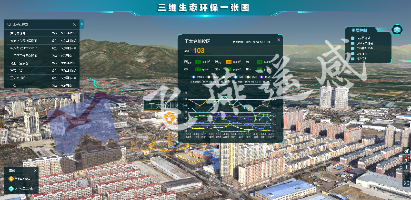The height and width of the screenshot is (200, 411).
Task: Click the zoom in plus icon
Action: pyautogui.click(x=406, y=167)
